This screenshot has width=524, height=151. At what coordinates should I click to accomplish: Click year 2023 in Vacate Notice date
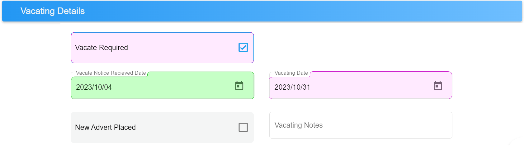pyautogui.click(x=83, y=87)
